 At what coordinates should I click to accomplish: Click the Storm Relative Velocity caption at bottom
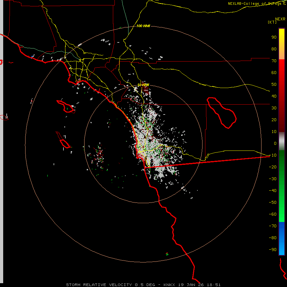143,285
